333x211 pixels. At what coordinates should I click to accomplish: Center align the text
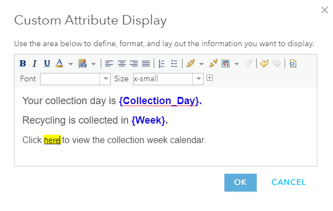coord(121,63)
